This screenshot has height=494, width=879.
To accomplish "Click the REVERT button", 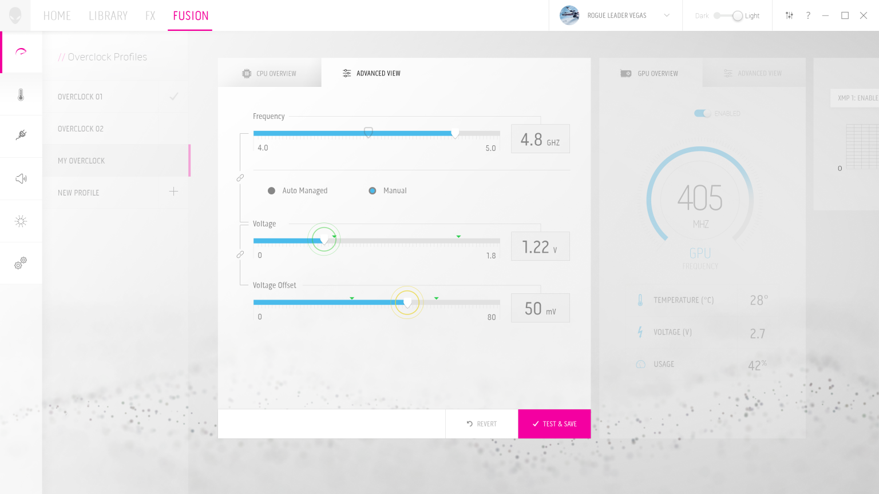I will coord(481,424).
